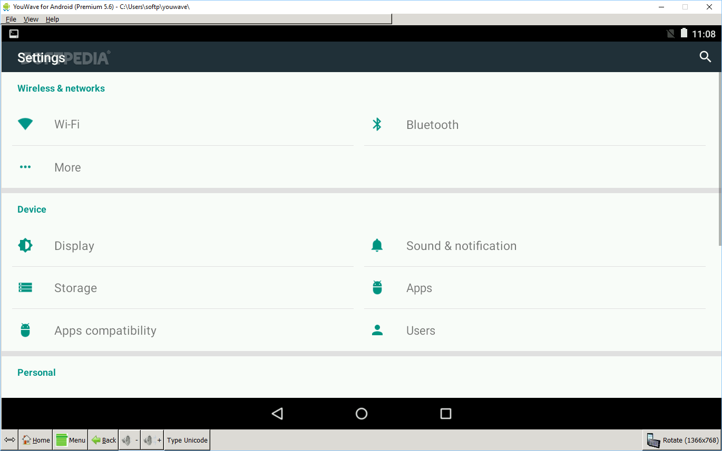722x451 pixels.
Task: Click the Wi-Fi signal icon
Action: pyautogui.click(x=25, y=124)
